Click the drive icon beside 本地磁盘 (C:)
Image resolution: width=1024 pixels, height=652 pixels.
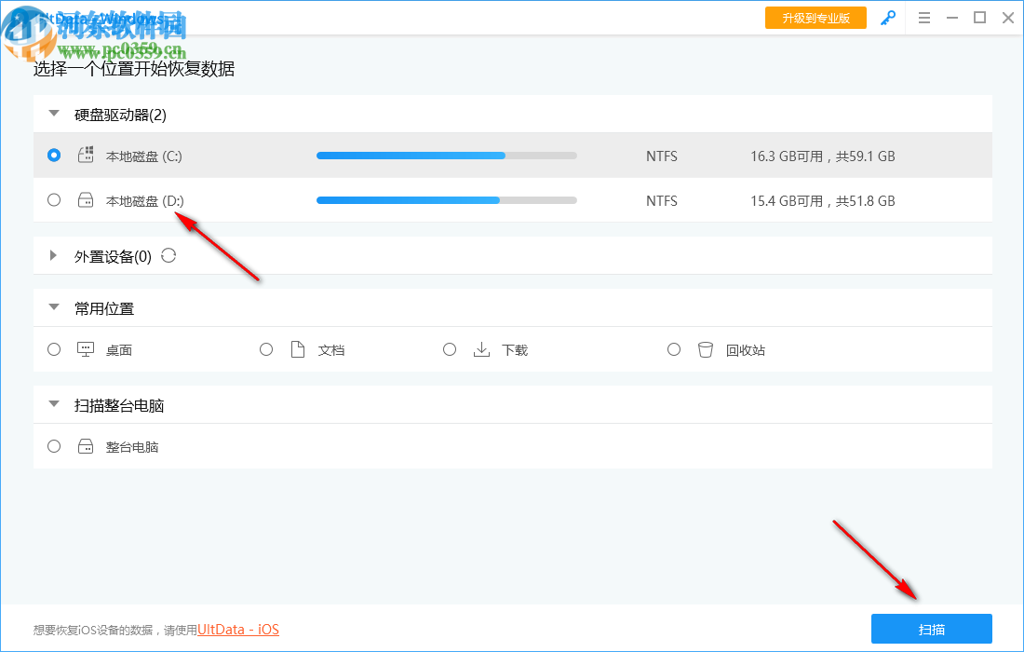[85, 155]
